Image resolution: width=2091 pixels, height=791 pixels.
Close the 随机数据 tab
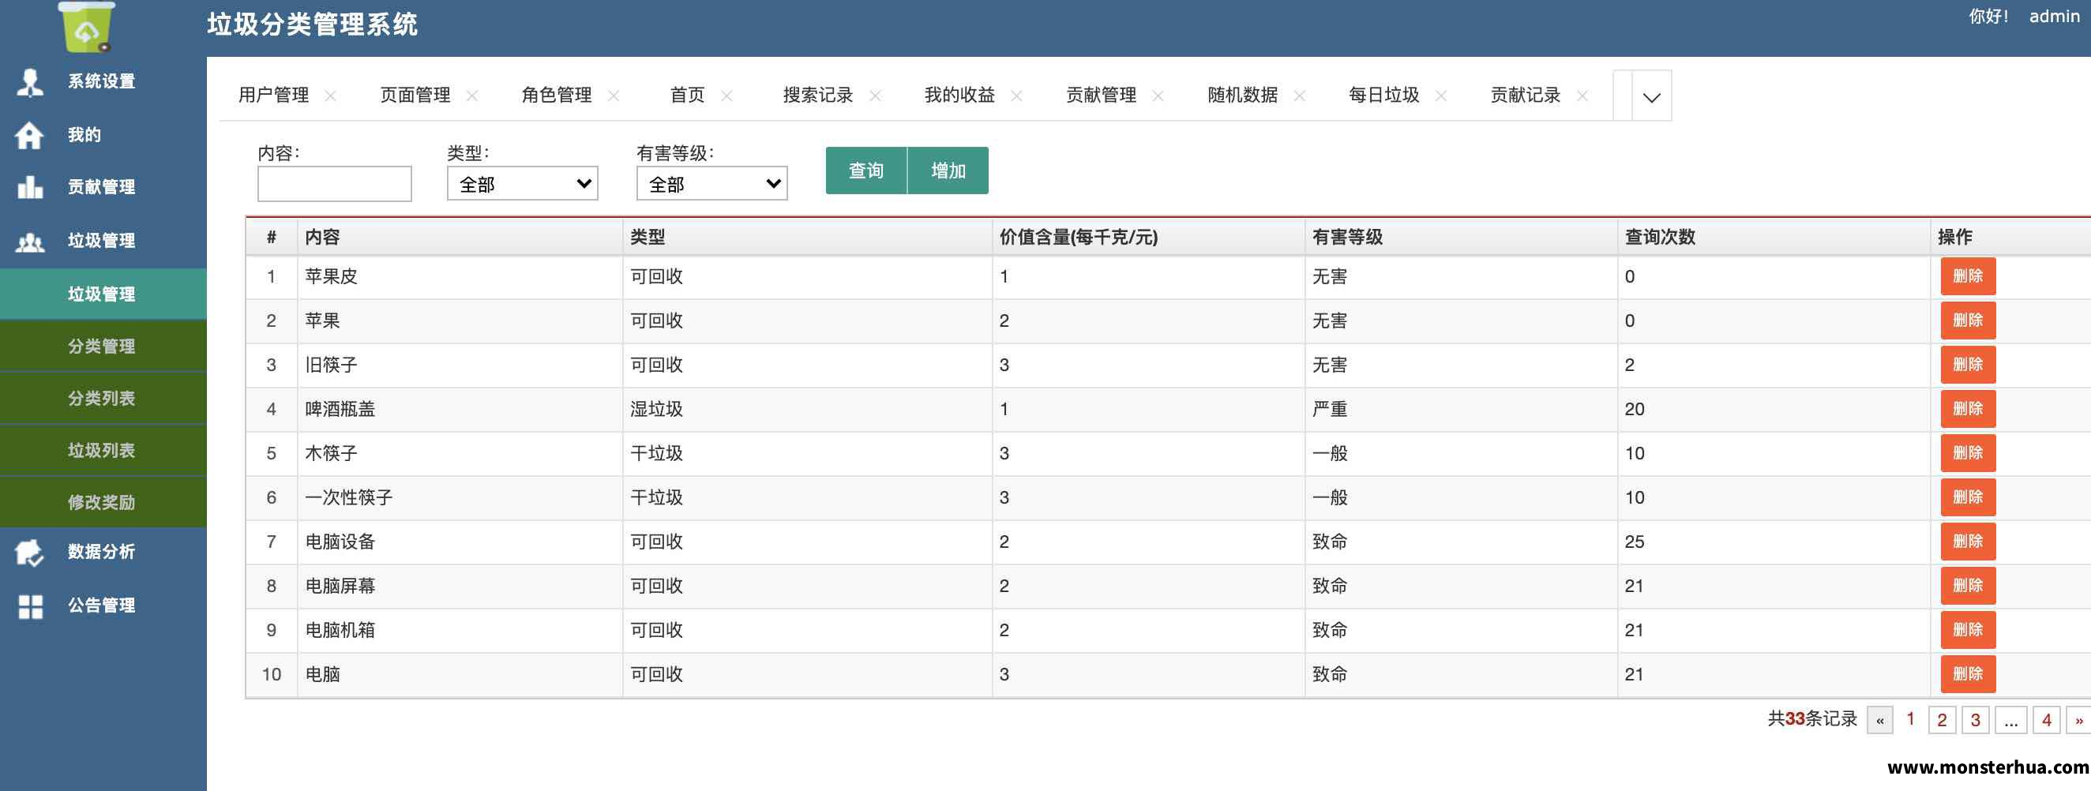1300,96
